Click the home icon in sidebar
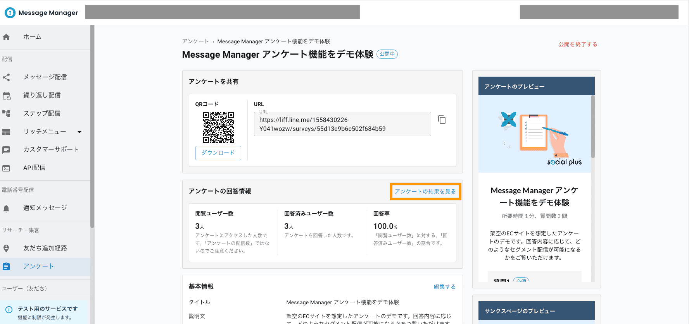This screenshot has height=324, width=689. click(x=6, y=37)
